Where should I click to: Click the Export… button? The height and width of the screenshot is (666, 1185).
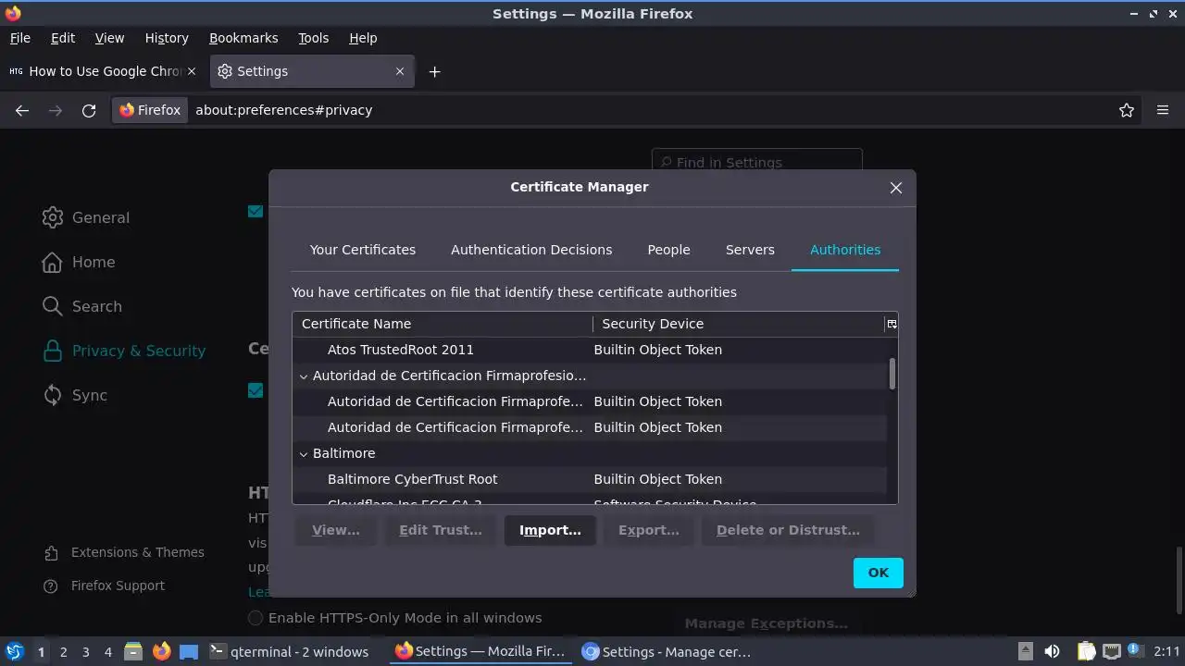click(x=649, y=530)
